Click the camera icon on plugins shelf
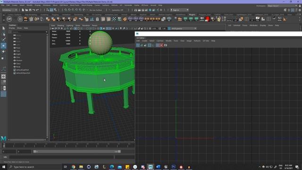The image size is (302, 170). tap(202, 19)
